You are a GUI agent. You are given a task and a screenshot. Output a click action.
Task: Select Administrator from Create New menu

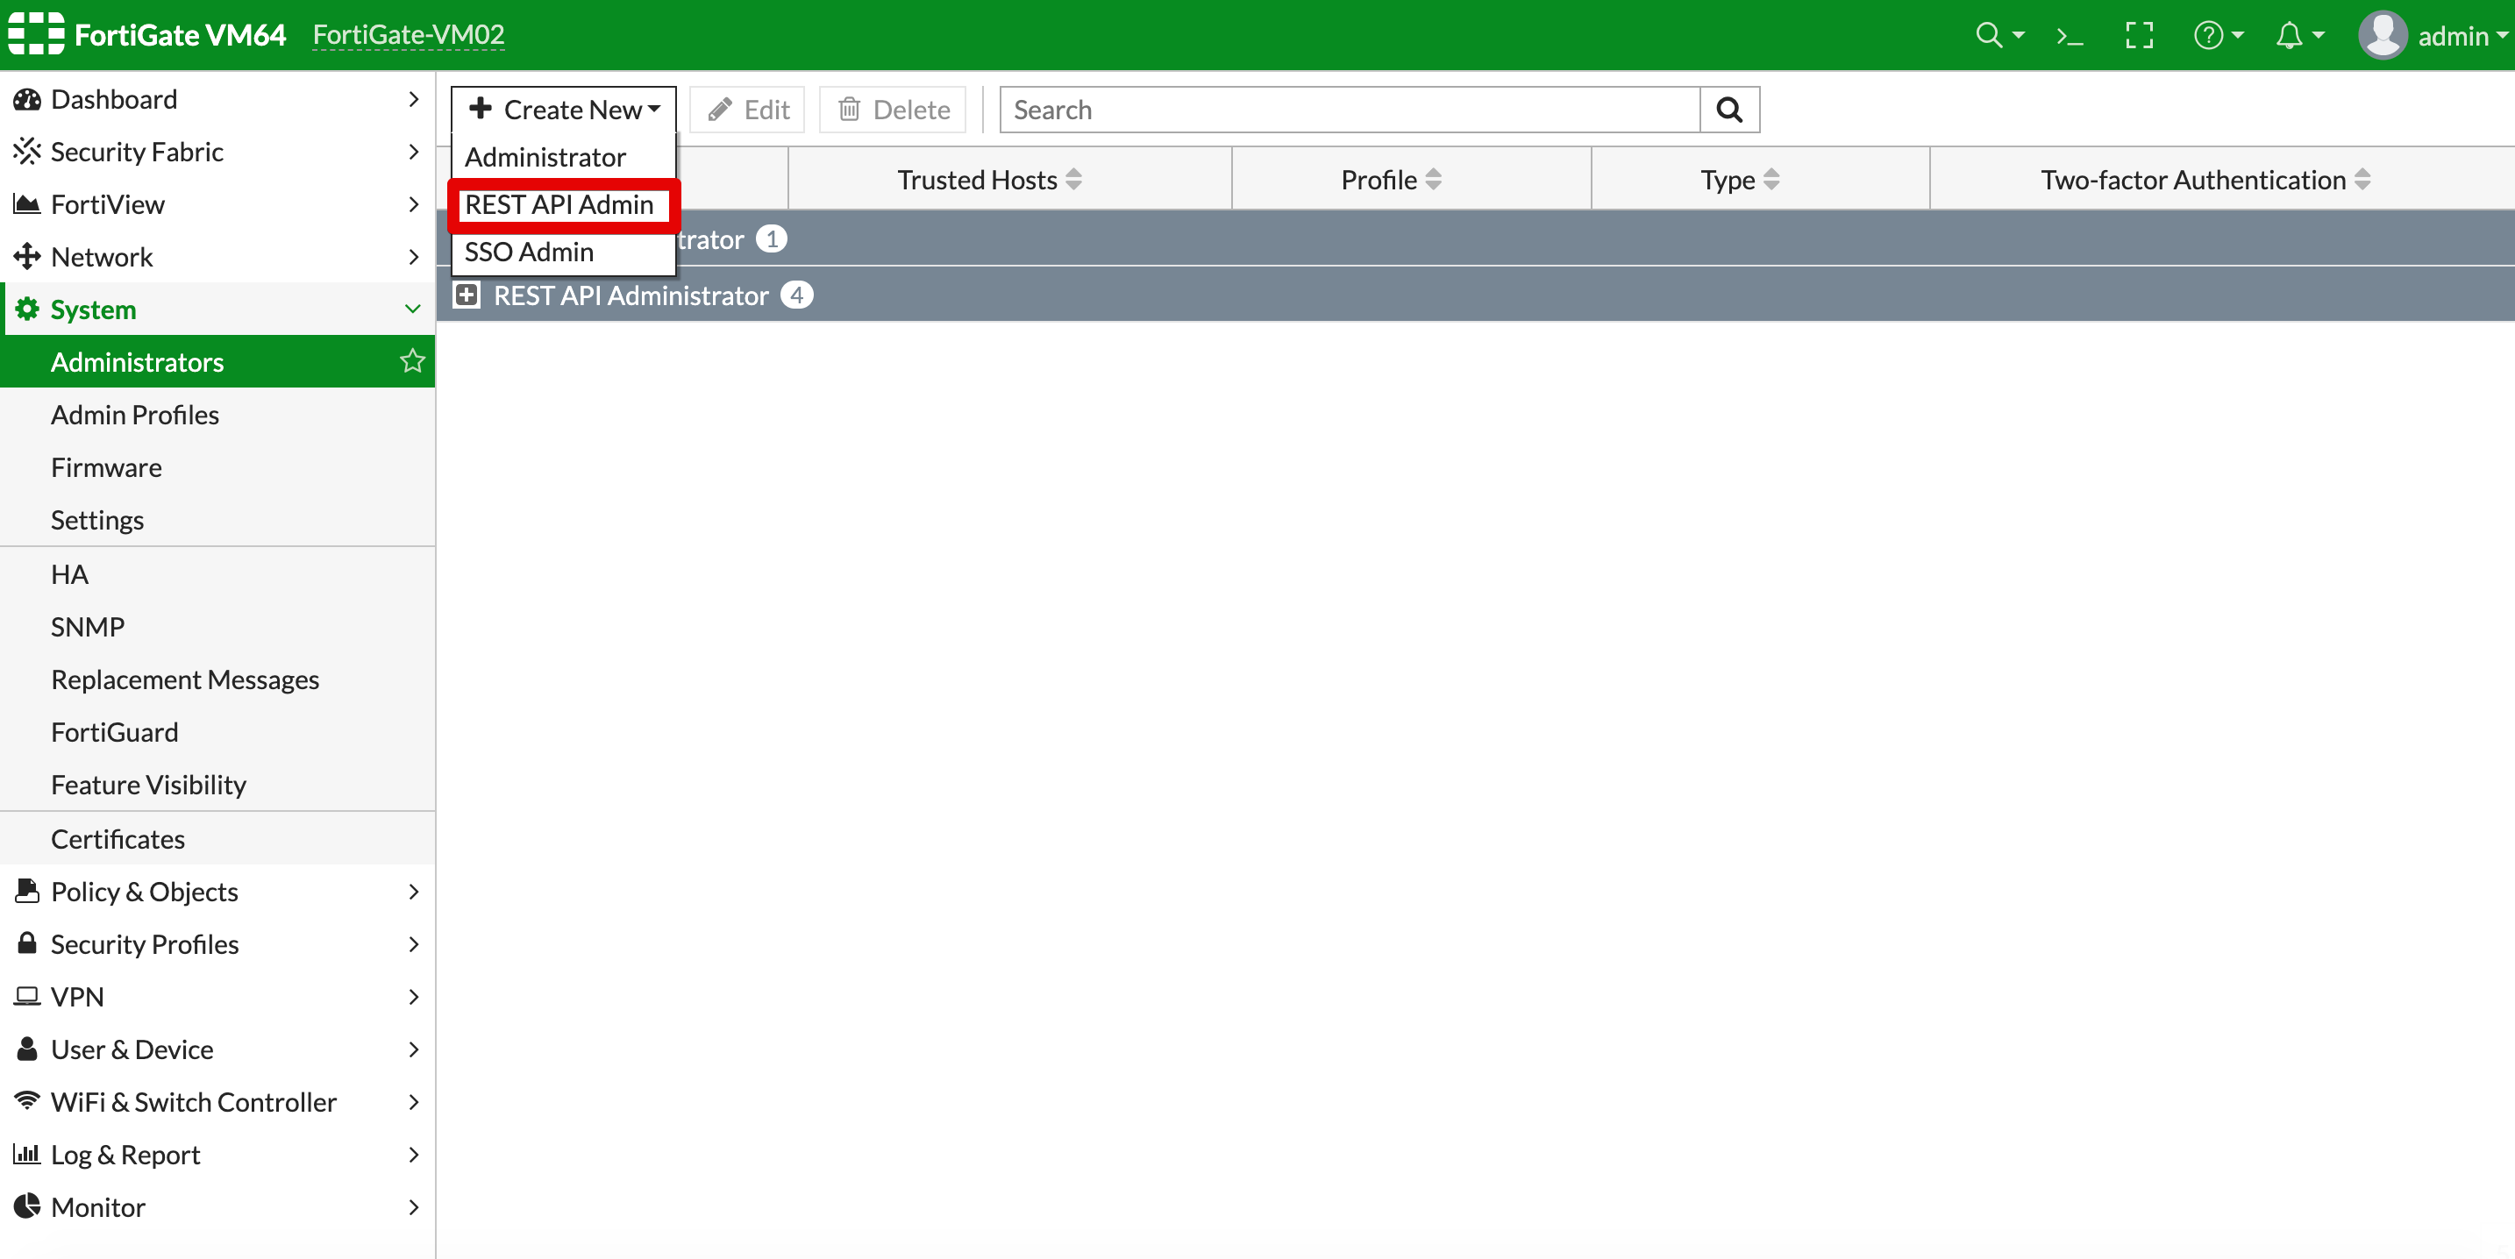click(545, 157)
